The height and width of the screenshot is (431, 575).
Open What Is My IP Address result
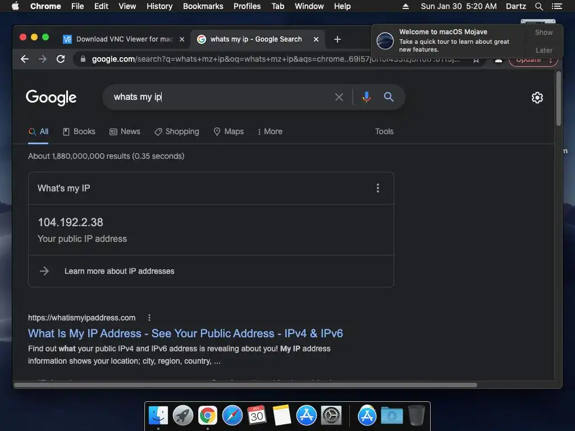(185, 333)
